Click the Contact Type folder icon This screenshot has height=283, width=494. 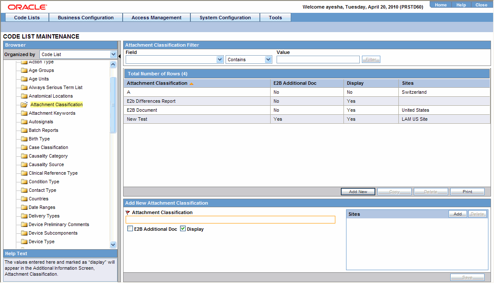pos(24,190)
